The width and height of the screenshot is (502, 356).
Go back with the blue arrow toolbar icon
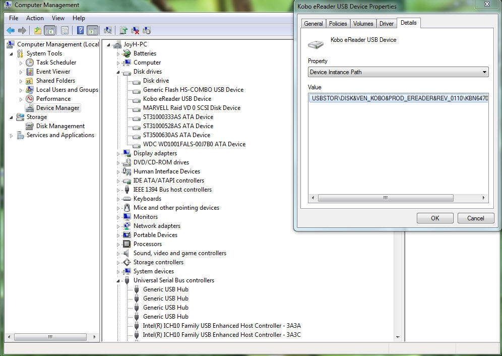click(11, 30)
